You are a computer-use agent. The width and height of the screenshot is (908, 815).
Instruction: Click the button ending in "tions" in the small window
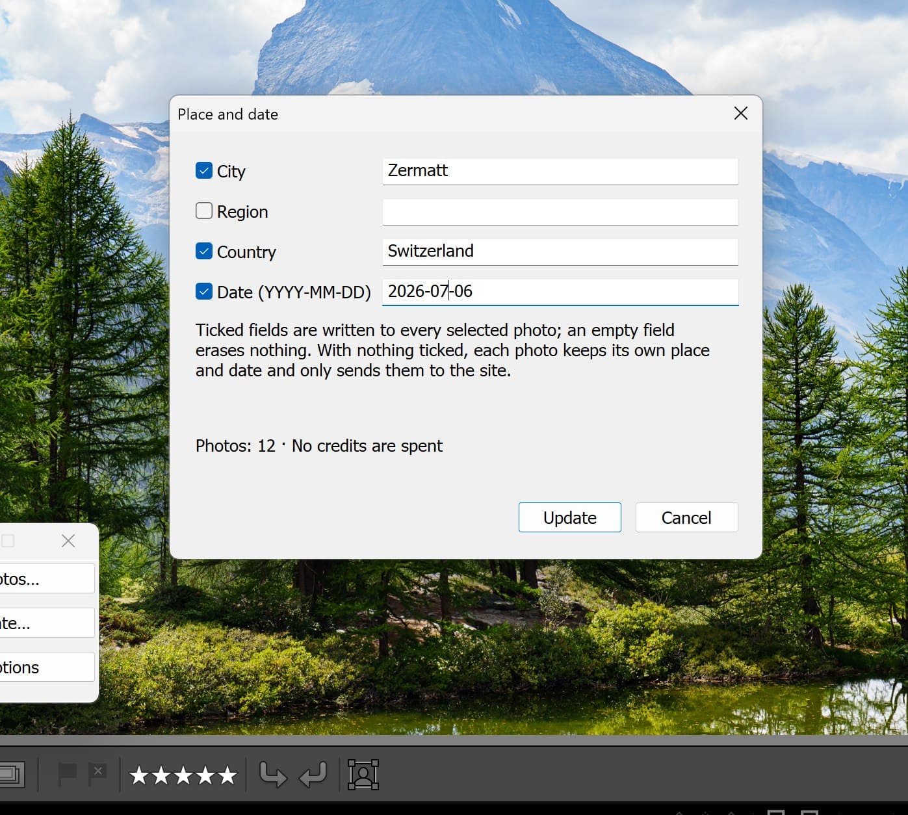[x=47, y=667]
